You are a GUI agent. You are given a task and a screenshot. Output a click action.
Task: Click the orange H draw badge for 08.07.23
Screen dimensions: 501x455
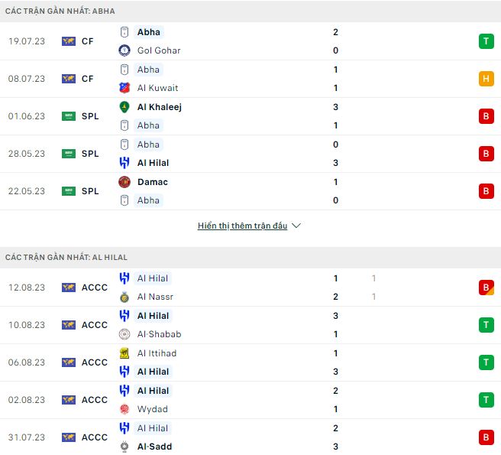[x=485, y=79]
